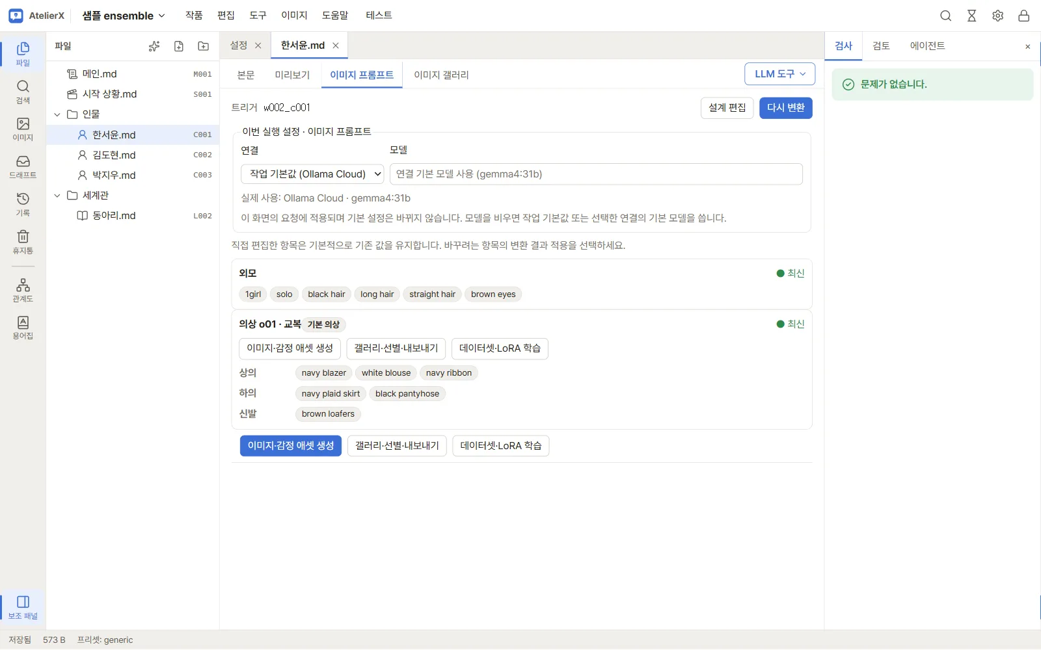The image size is (1041, 650).
Task: Click the blue 이미지·감정 애셋 생성 button
Action: [291, 446]
